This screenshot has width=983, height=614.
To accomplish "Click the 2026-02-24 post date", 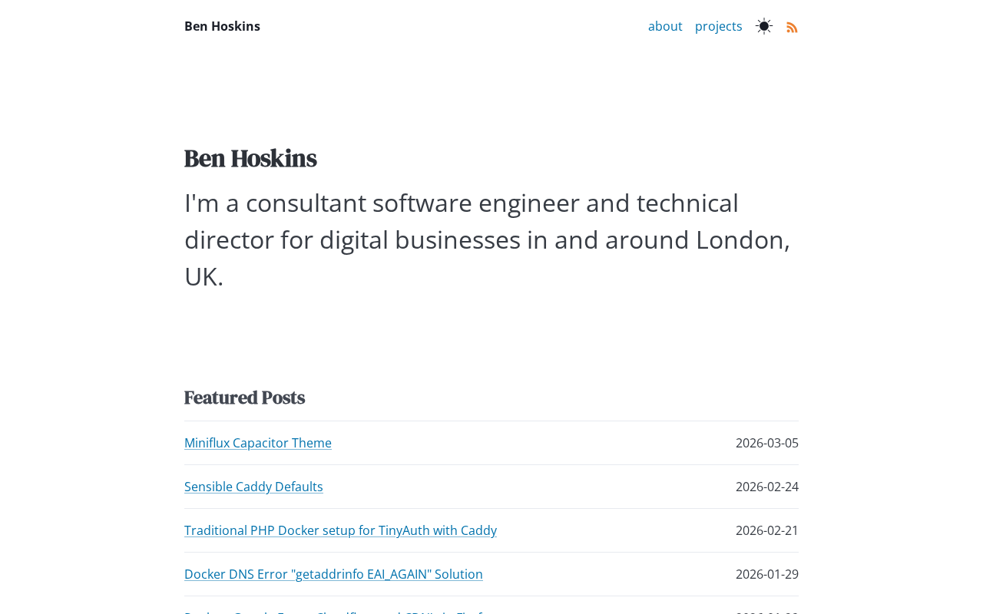I will tap(766, 487).
